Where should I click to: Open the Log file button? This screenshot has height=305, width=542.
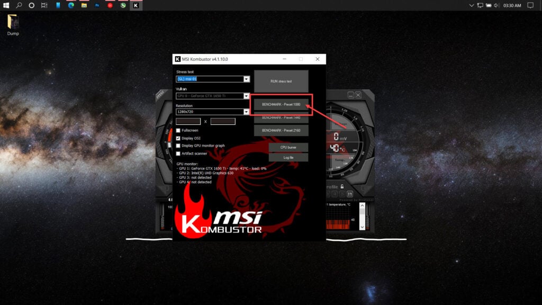(x=288, y=157)
